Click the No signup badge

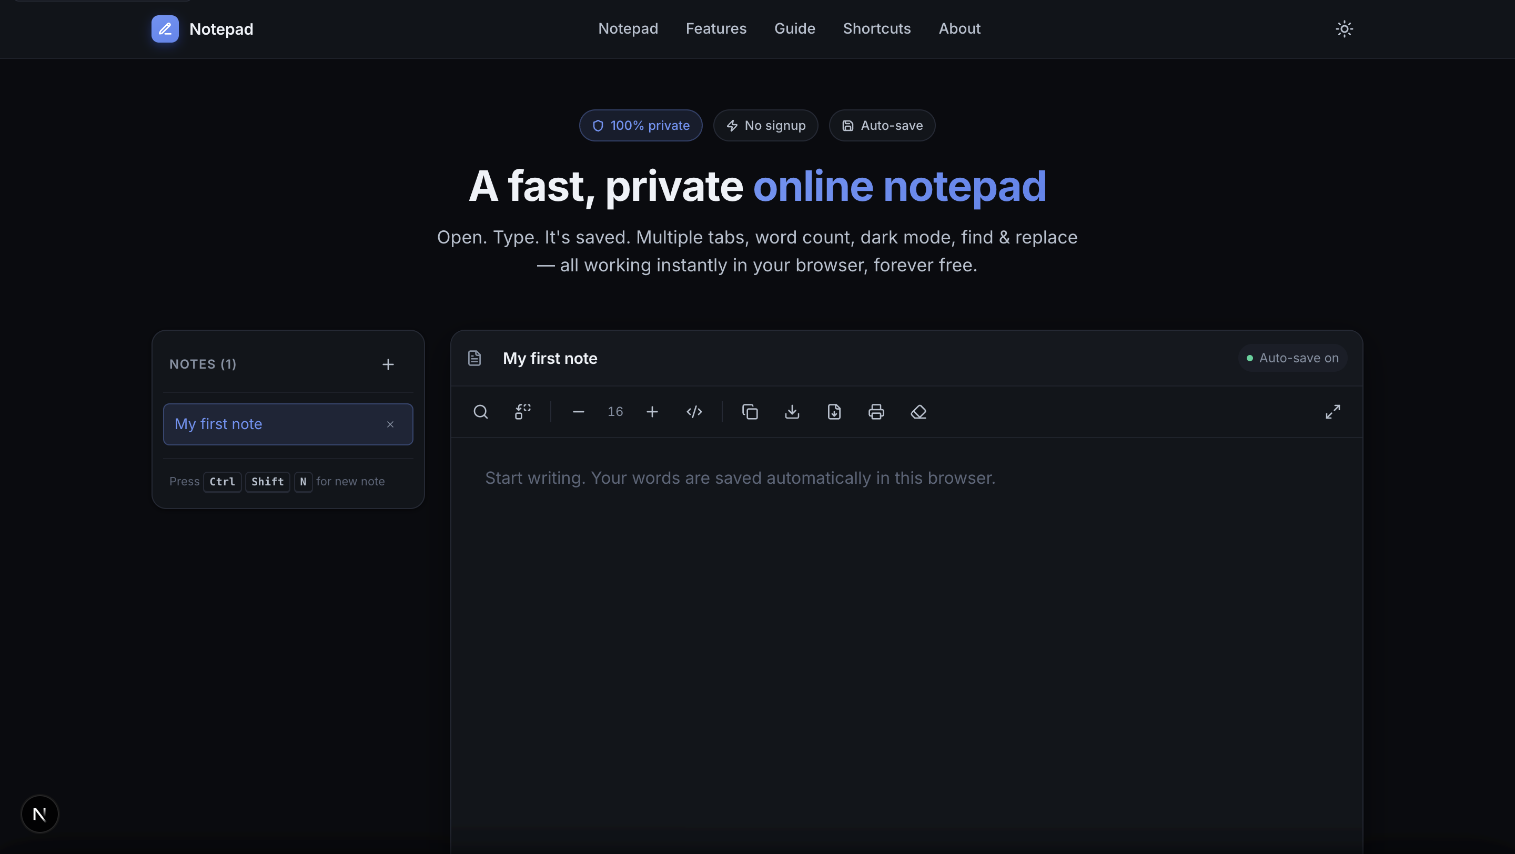[x=765, y=125]
